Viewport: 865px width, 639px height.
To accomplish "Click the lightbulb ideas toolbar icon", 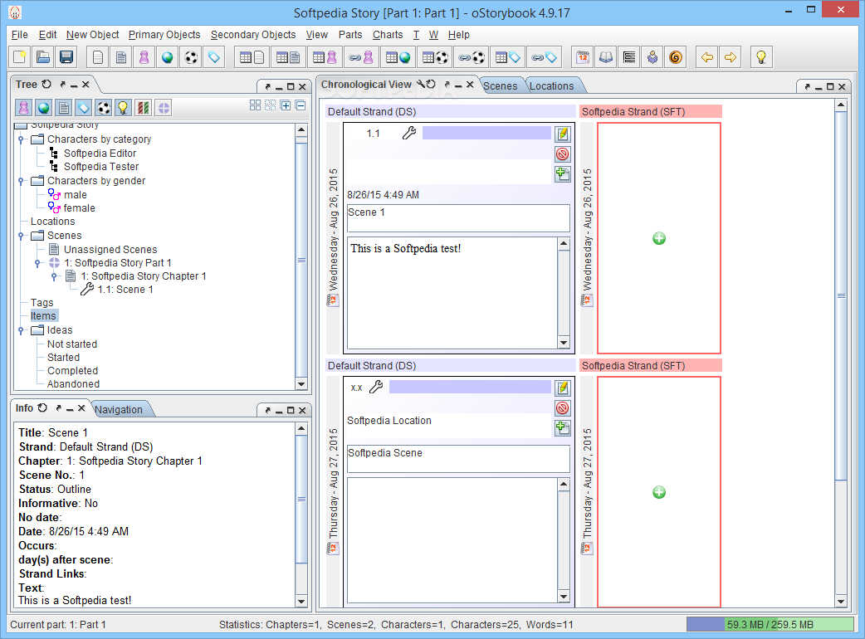I will click(761, 56).
